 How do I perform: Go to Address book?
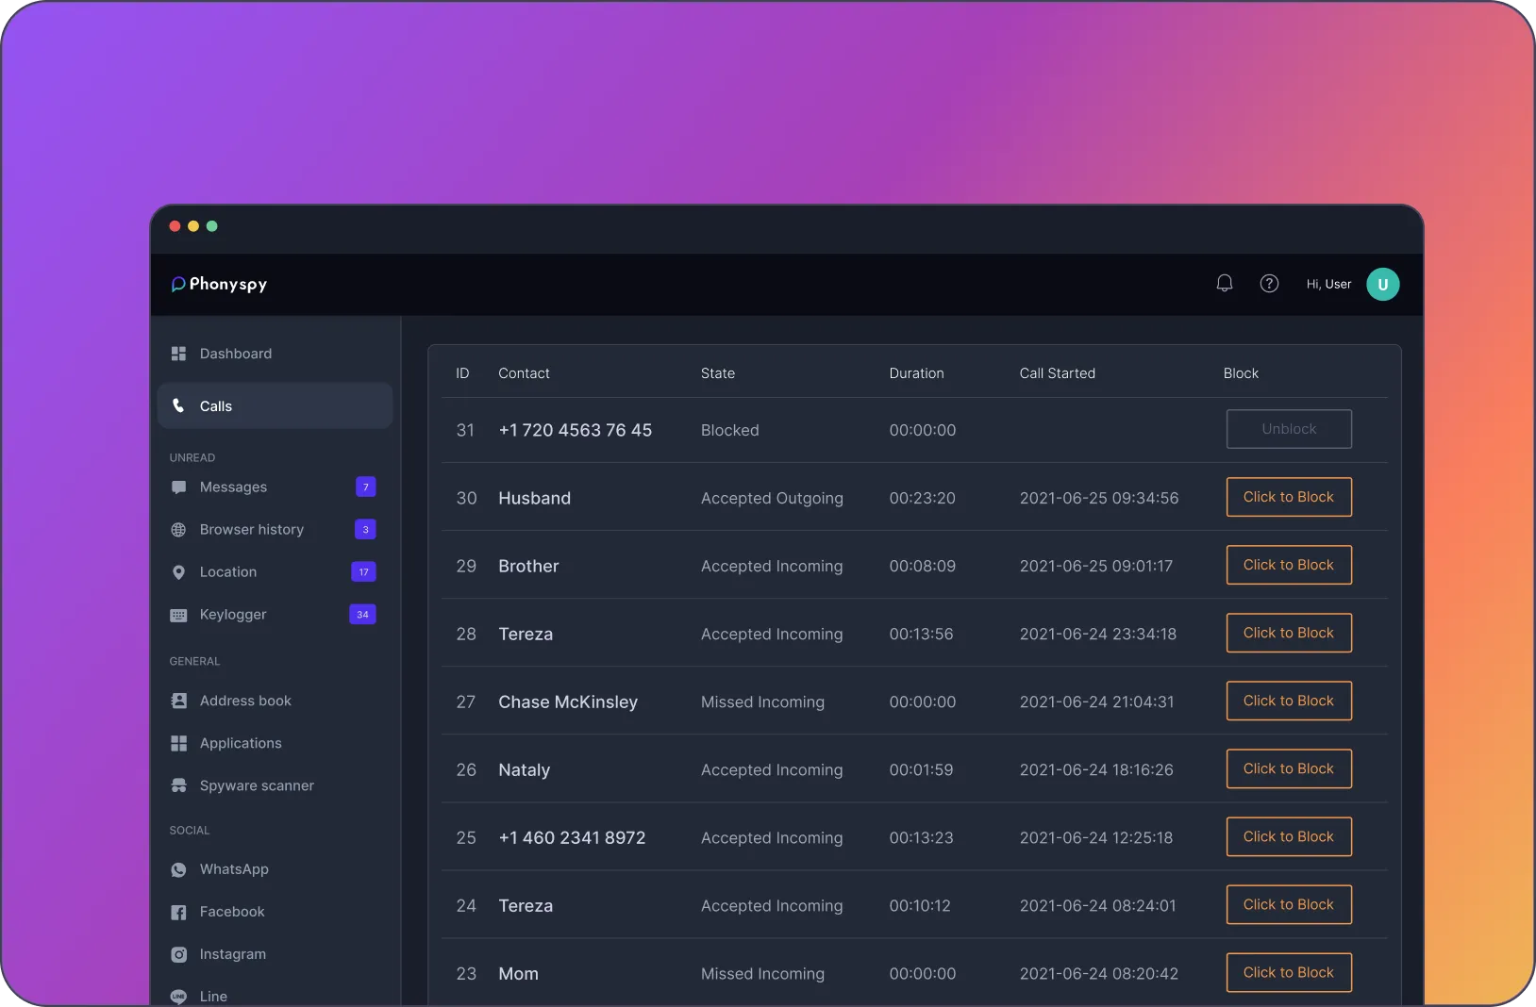click(245, 701)
